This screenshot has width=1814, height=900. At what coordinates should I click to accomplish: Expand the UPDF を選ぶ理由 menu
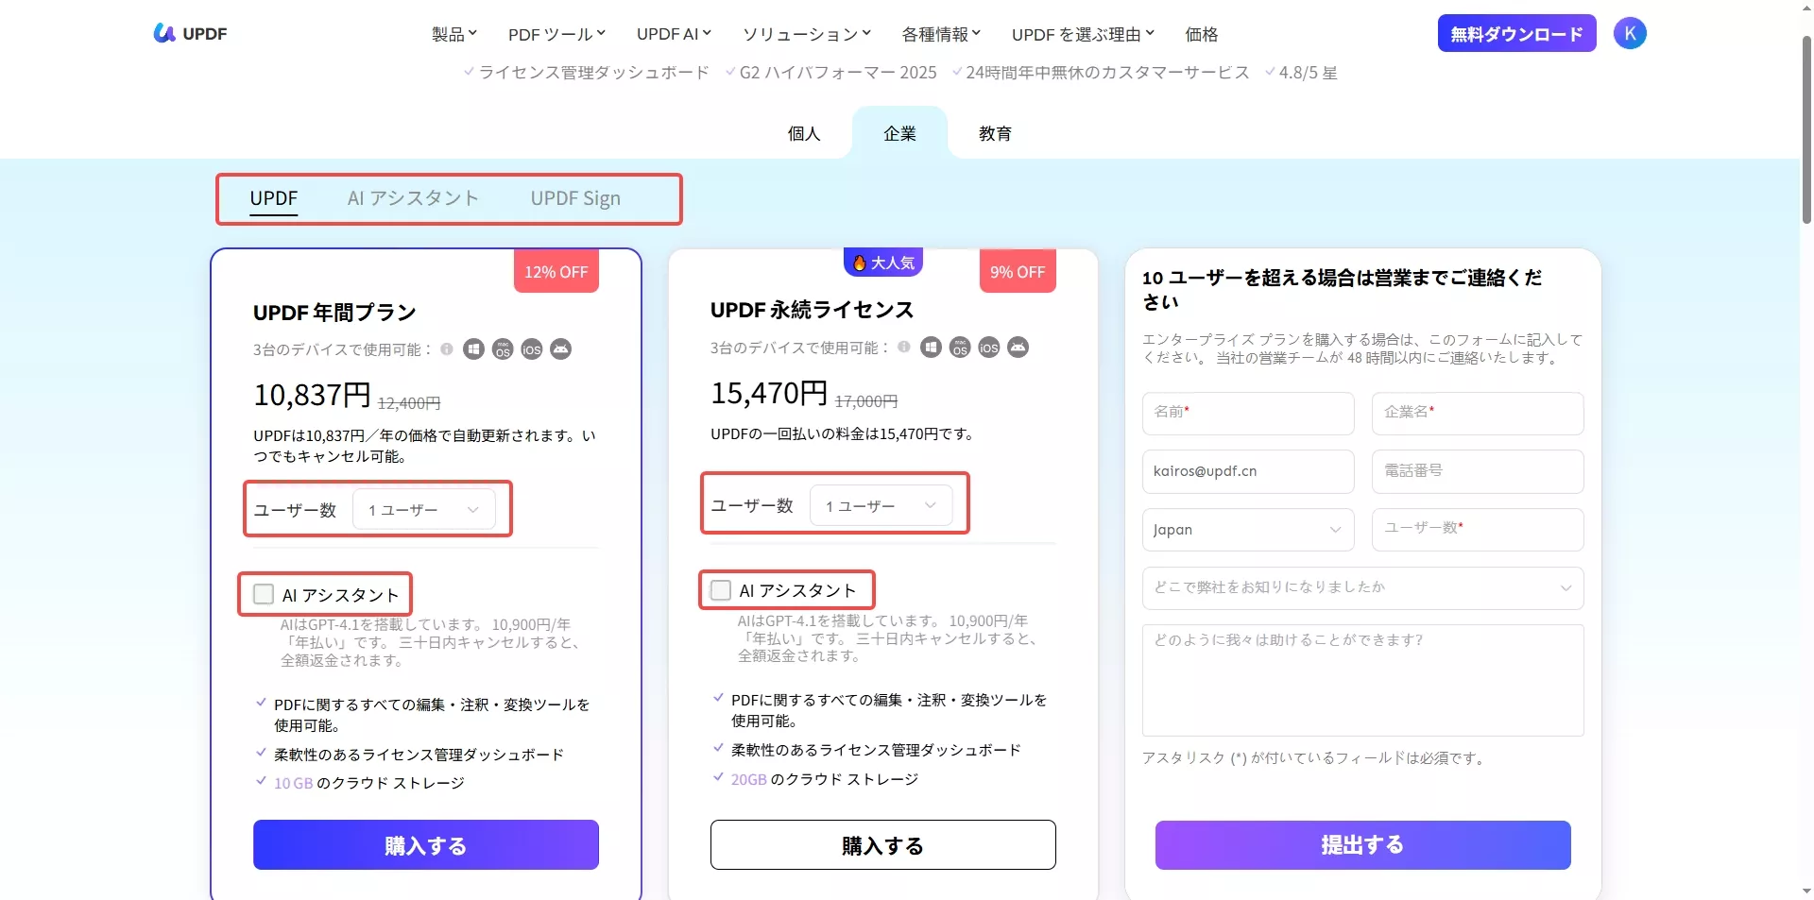(x=1083, y=34)
